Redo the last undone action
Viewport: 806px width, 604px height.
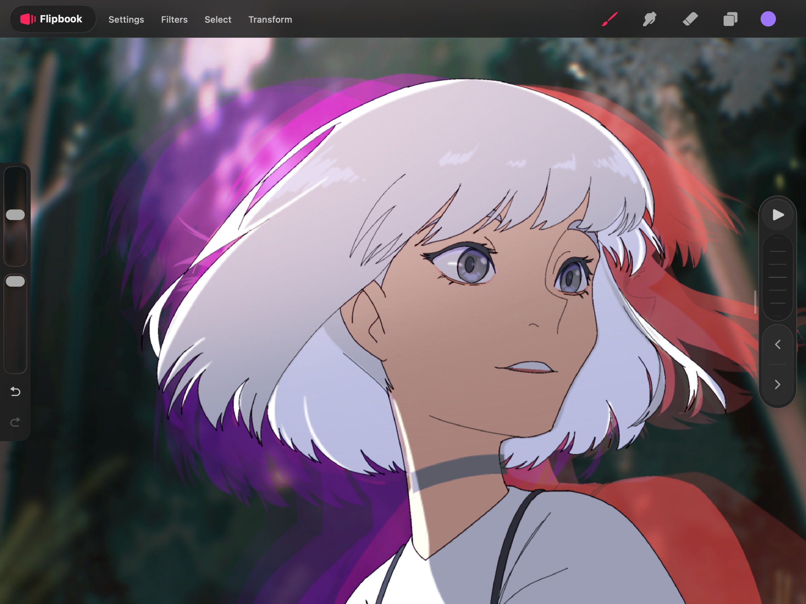15,422
